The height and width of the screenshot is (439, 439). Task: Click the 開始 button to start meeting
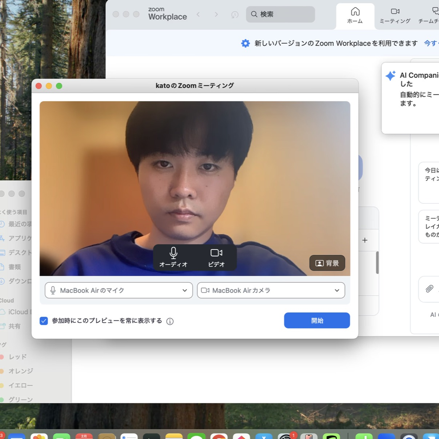tap(317, 320)
